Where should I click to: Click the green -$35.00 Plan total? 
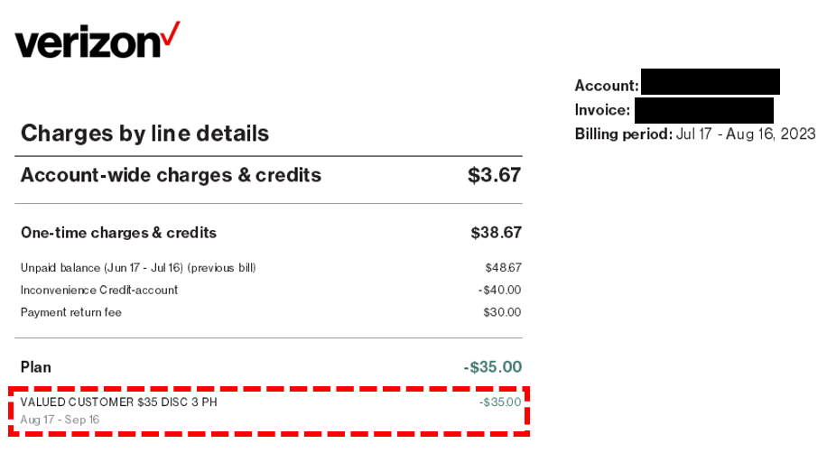[493, 367]
